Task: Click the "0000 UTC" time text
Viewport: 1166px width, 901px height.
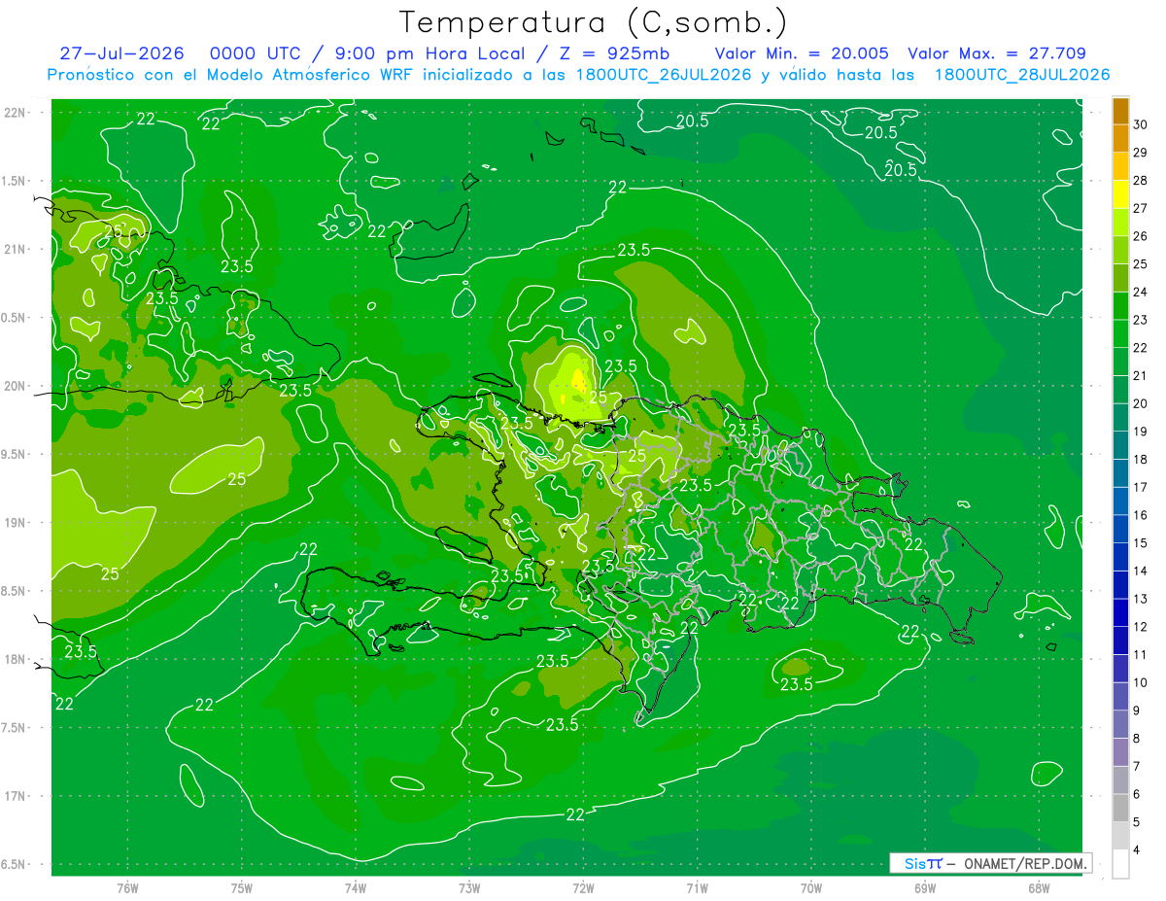Action: [x=254, y=53]
